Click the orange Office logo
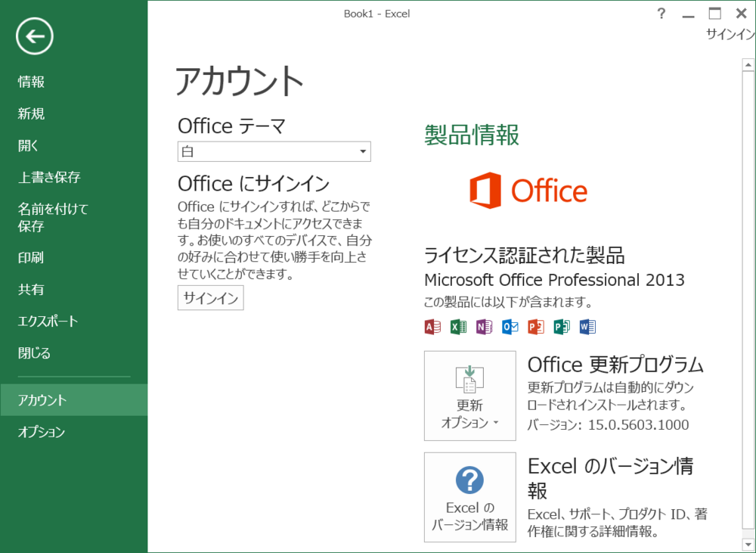Viewport: 756px width, 553px height. click(x=528, y=191)
